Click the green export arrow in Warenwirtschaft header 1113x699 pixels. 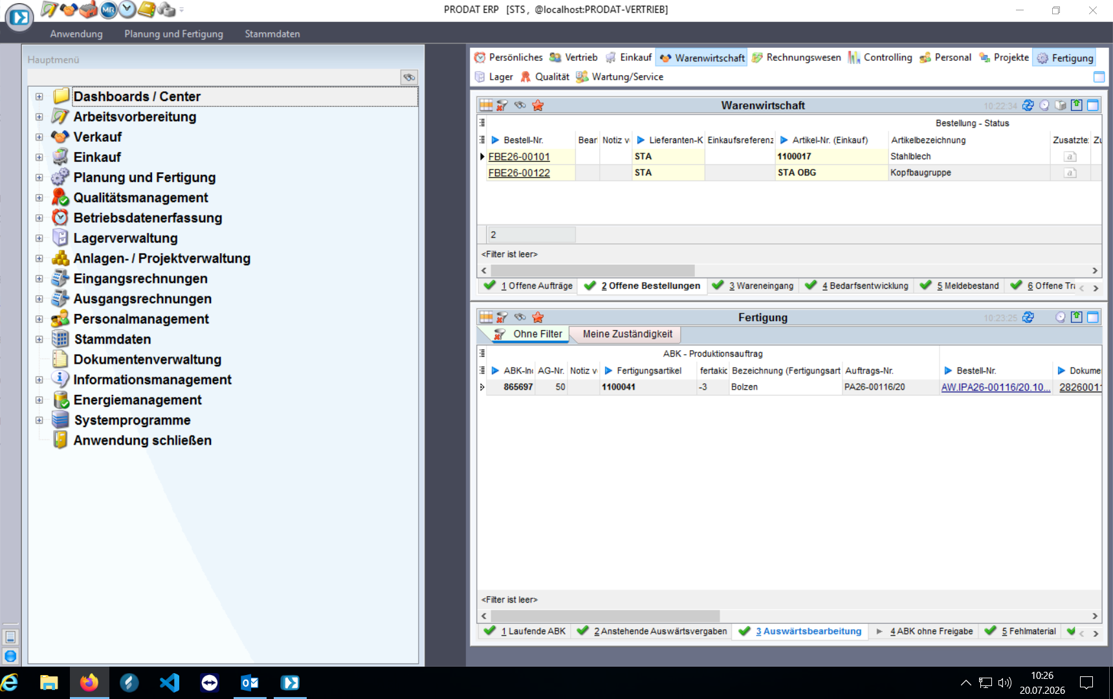click(x=1077, y=105)
